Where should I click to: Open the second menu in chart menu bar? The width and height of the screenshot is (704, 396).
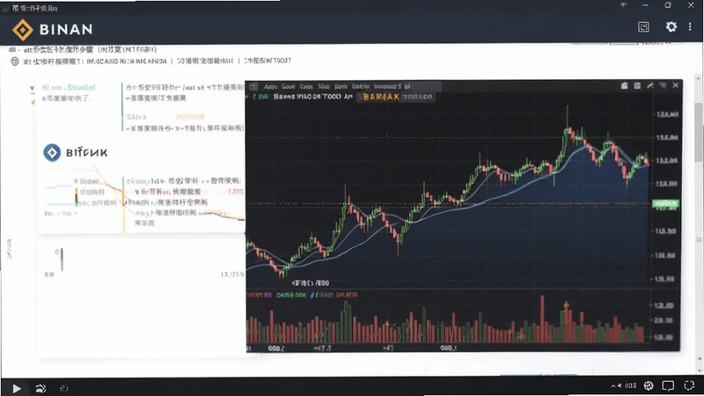pos(289,86)
